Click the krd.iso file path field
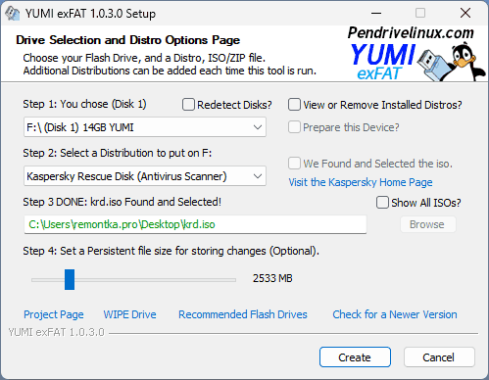489x380 pixels. (195, 224)
